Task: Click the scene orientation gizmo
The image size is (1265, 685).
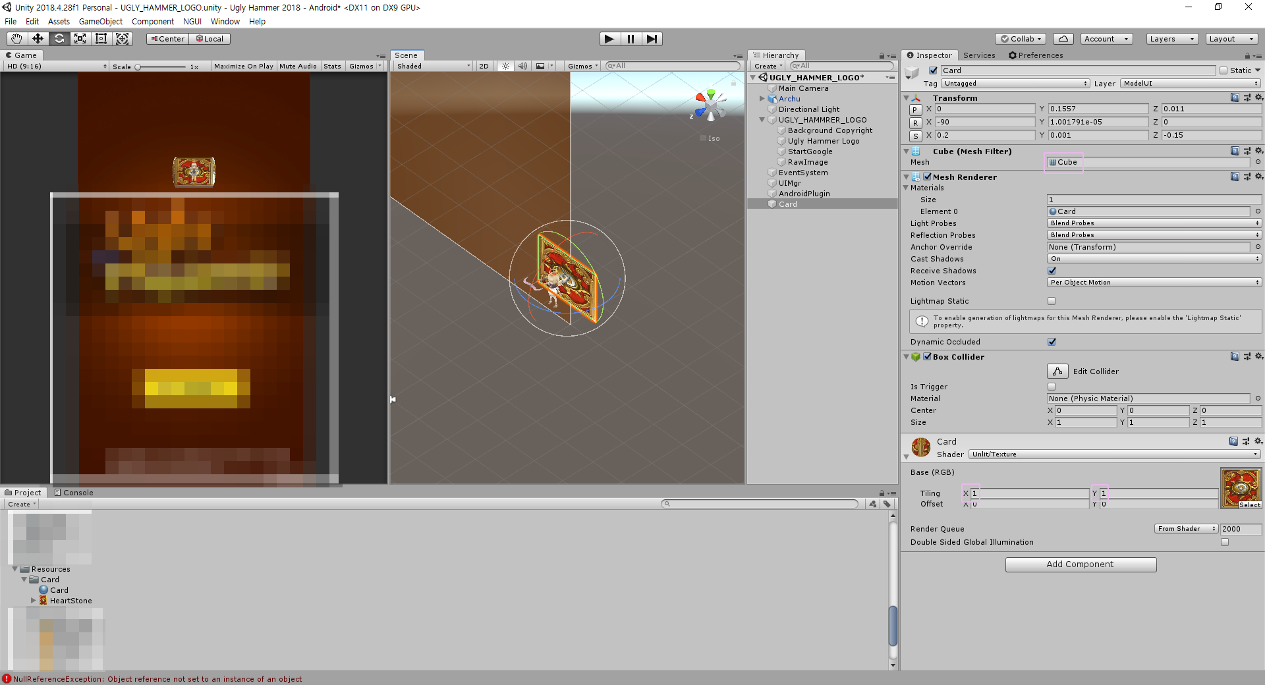Action: (710, 106)
